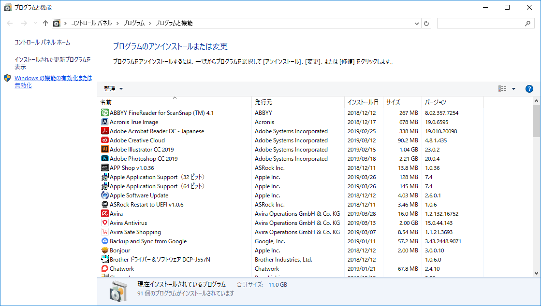
Task: Select the Avira Antivirus icon
Action: [105, 223]
